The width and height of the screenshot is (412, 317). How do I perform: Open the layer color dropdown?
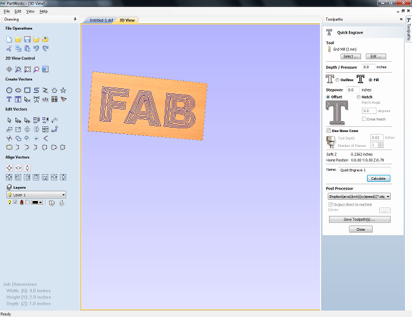(41, 202)
